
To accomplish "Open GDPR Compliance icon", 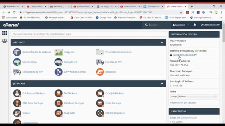I will (100, 113).
